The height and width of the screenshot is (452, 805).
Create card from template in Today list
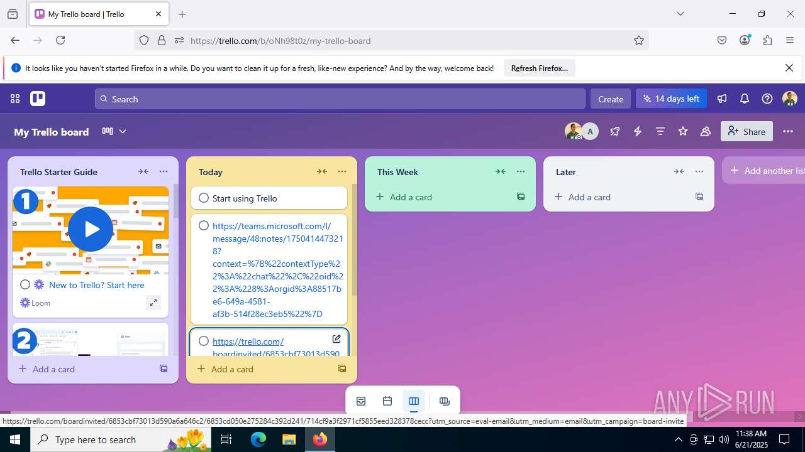pos(342,369)
